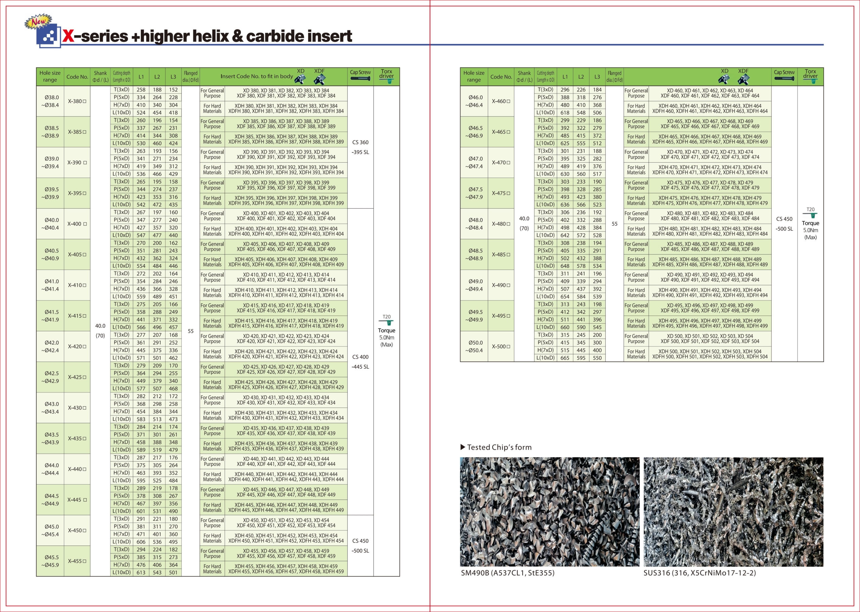Click 'Insert Code No. to fit in body' header
This screenshot has height=612, width=860.
tap(257, 77)
